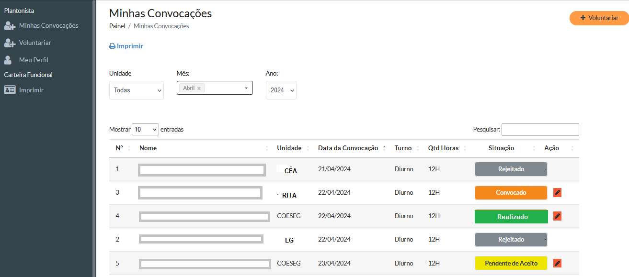Click the orange Voluntariar button
Viewport: 629px width, 277px height.
(x=599, y=18)
